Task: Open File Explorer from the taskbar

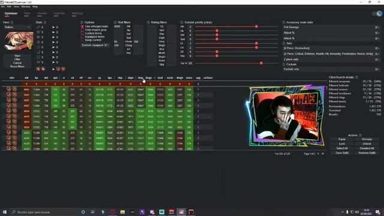Action: pyautogui.click(x=122, y=212)
